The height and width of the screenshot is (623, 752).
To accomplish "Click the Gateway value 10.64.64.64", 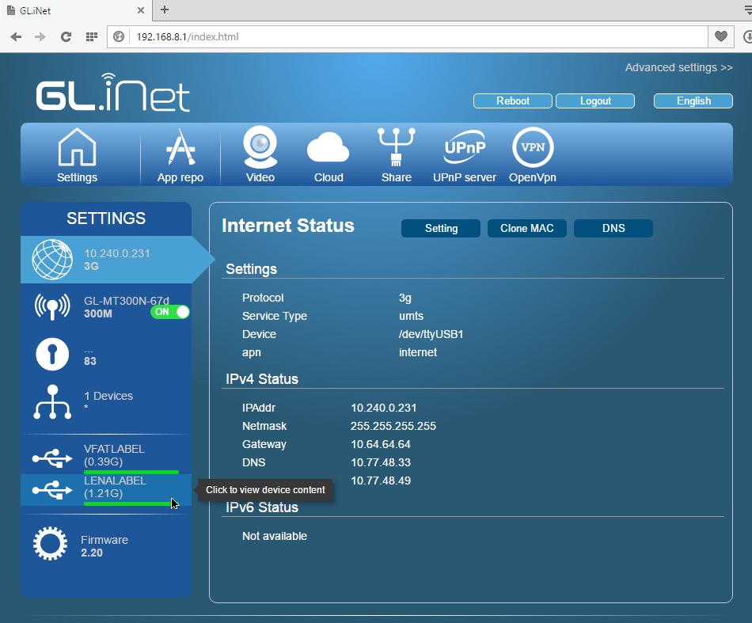I will 380,445.
